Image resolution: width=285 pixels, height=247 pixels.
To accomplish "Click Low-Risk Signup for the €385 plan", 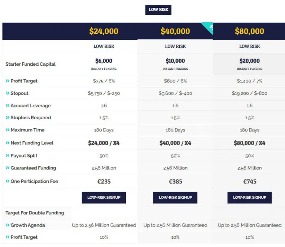I will 175,198.
